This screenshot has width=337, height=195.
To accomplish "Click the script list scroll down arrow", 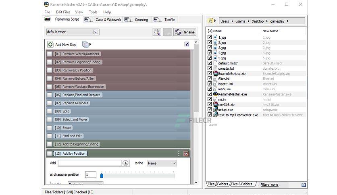I will click(196, 183).
